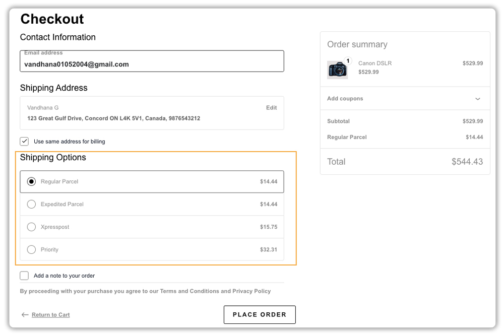The height and width of the screenshot is (335, 504).
Task: Click the Canon DSLR product name
Action: [374, 63]
